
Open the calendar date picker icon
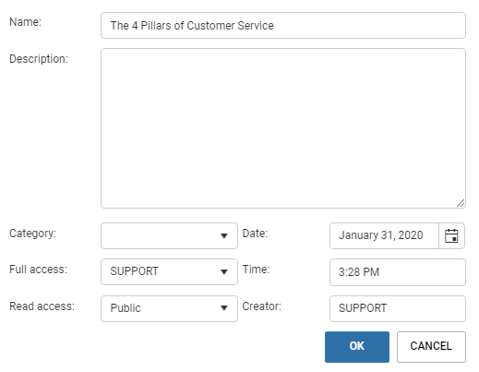coord(451,235)
